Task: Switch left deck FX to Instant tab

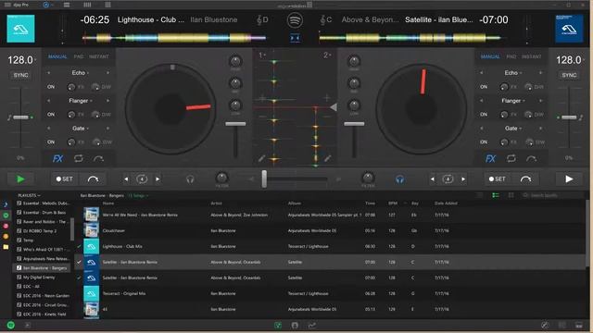Action: coord(99,56)
